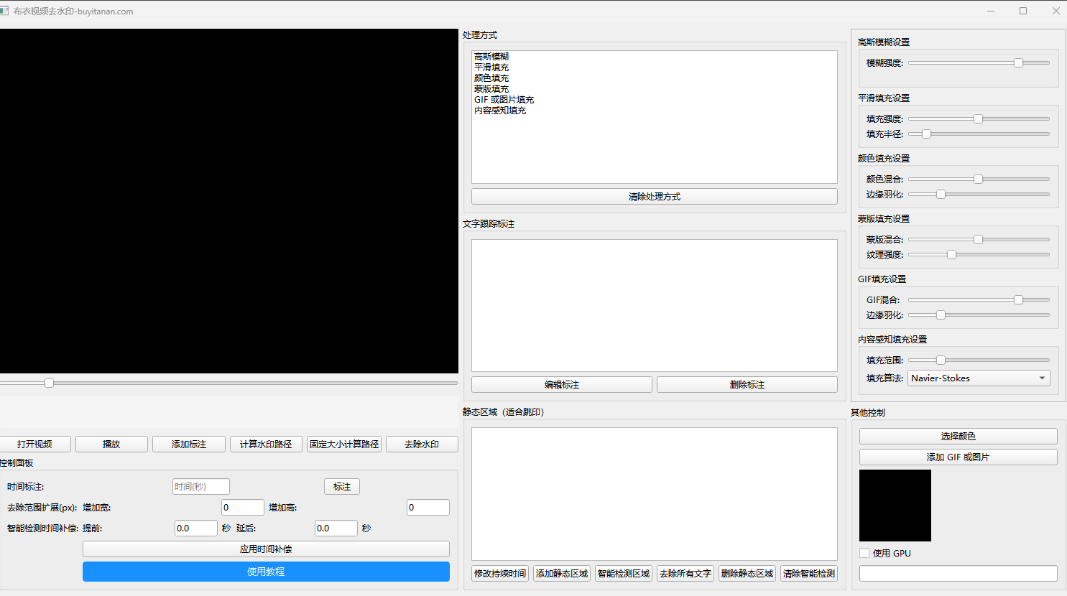This screenshot has height=596, width=1067.
Task: Select 蒙版填充 in processing list
Action: (x=491, y=89)
